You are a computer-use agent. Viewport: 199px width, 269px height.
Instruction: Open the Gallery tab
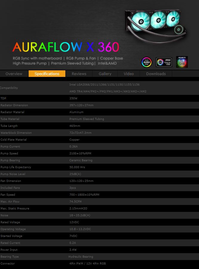tap(105, 74)
